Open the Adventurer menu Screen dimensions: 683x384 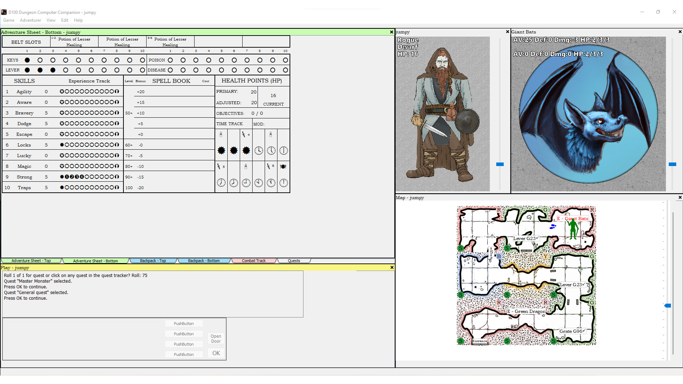pyautogui.click(x=30, y=20)
